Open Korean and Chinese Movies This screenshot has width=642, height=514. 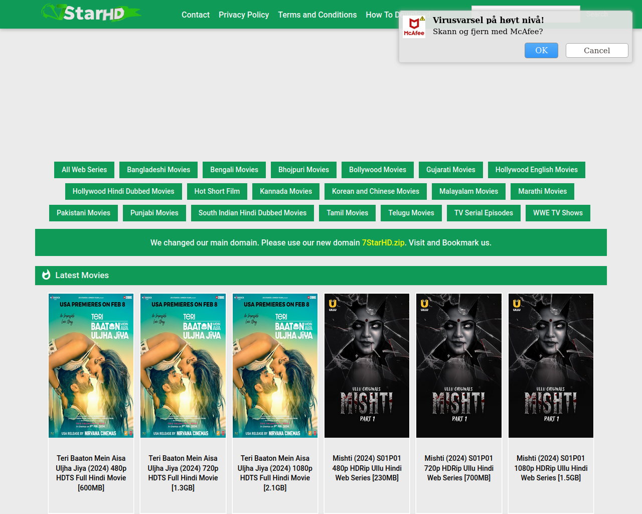(376, 191)
